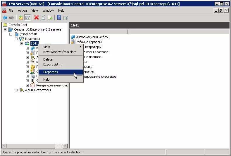Choose New Window from Here

(x=61, y=52)
